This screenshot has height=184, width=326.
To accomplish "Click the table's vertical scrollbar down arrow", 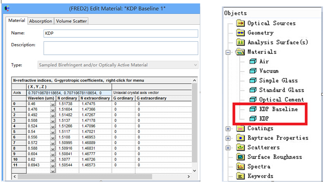I will click(195, 170).
